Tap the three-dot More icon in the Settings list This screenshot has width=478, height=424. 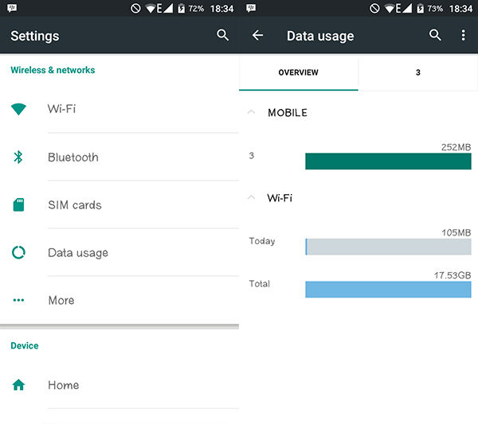click(x=18, y=300)
